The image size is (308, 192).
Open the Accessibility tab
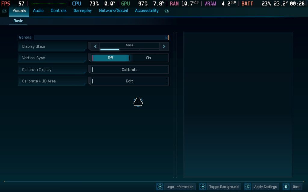pyautogui.click(x=146, y=10)
